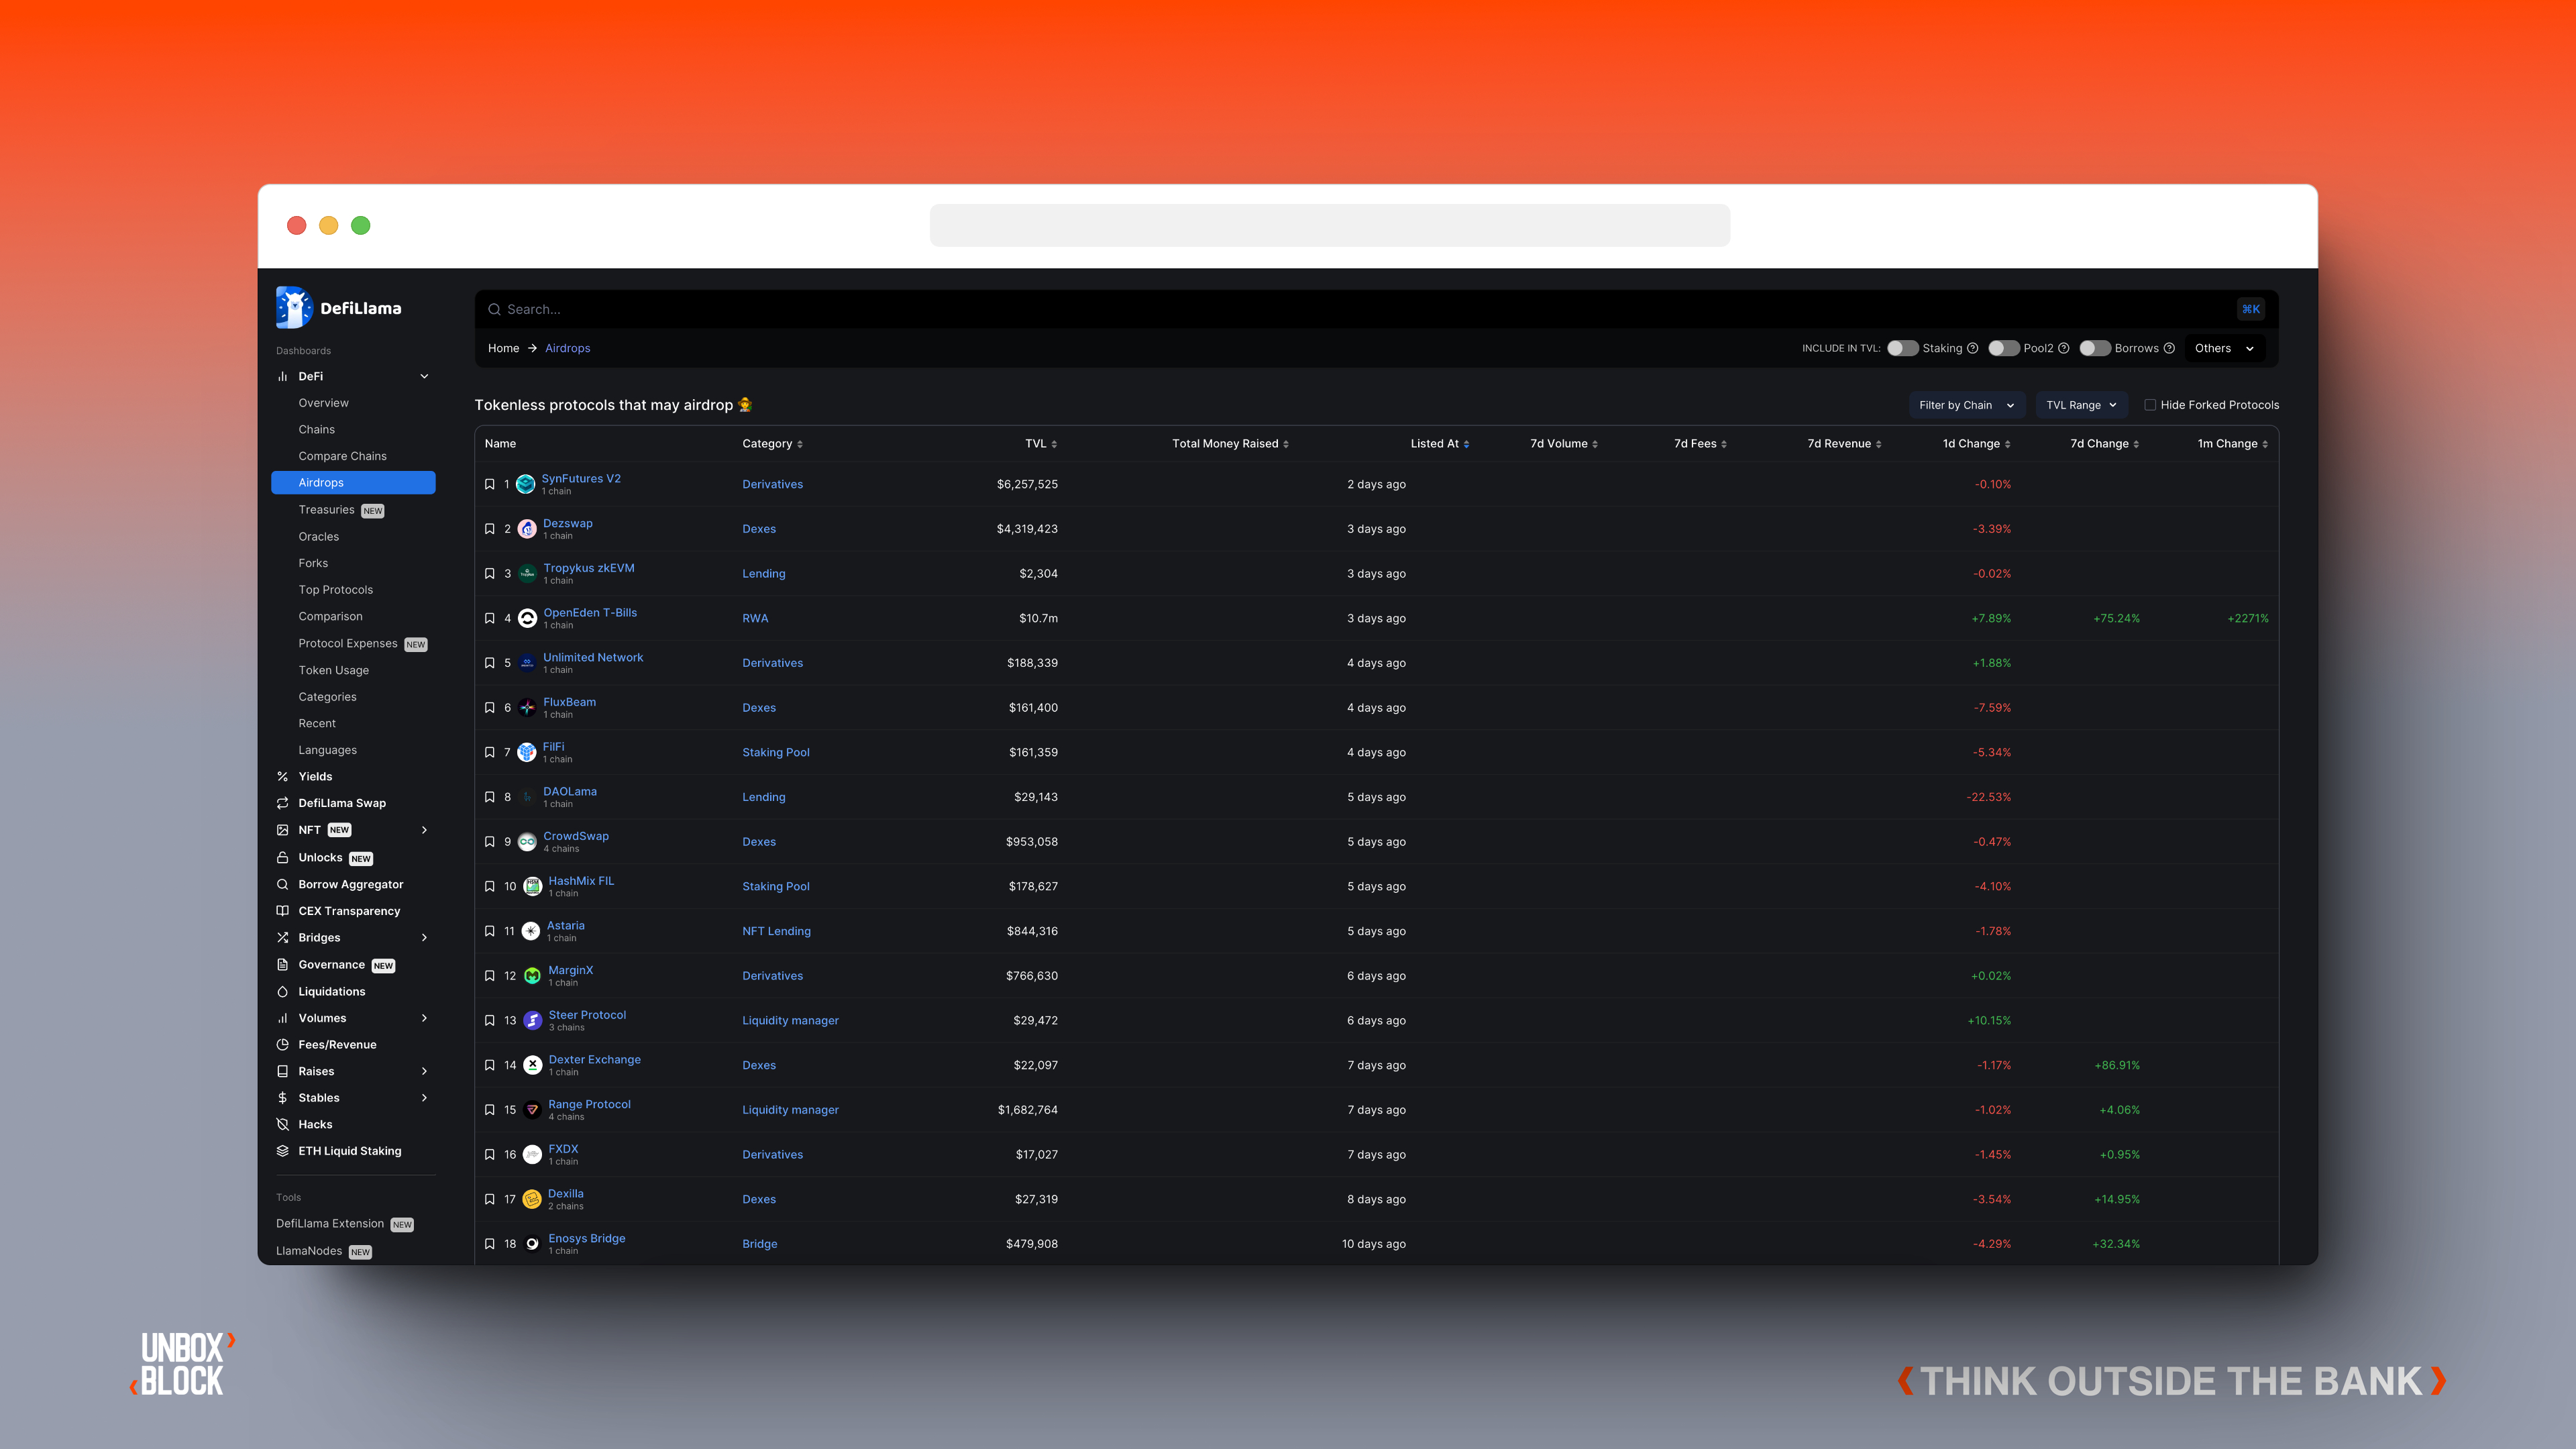Screen dimensions: 2576x1449
Task: Click the FilFi protocol logo icon
Action: (x=527, y=752)
